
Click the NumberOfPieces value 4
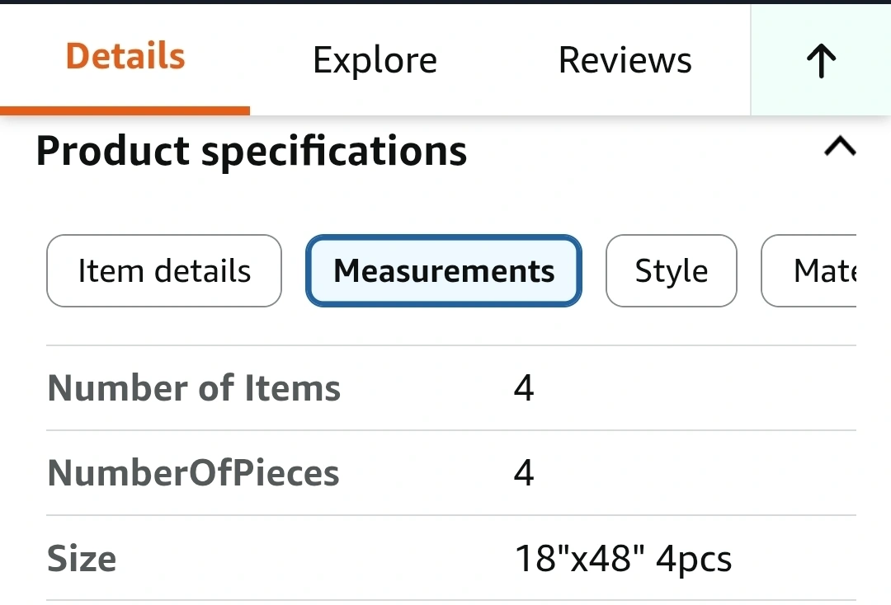(524, 473)
